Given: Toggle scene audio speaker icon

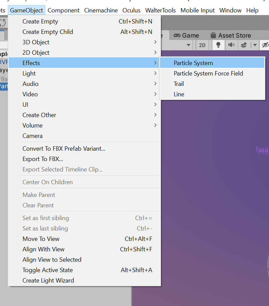Looking at the screenshot, I should click(x=231, y=45).
